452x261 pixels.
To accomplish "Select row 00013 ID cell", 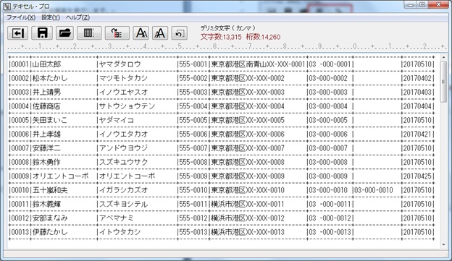I will click(19, 232).
